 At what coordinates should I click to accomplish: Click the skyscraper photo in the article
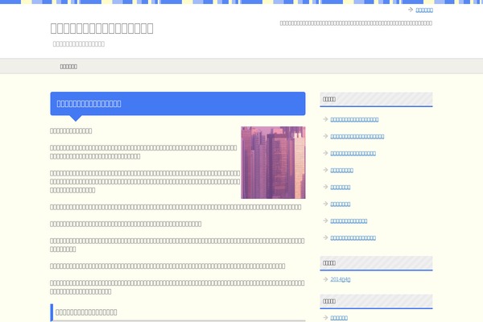click(273, 163)
